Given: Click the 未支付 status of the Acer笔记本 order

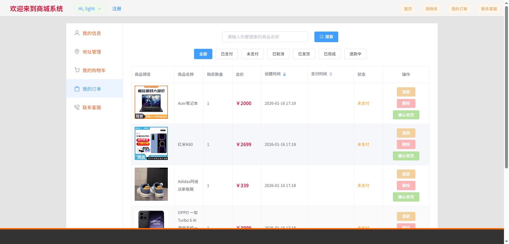Looking at the screenshot, I should click(x=363, y=103).
